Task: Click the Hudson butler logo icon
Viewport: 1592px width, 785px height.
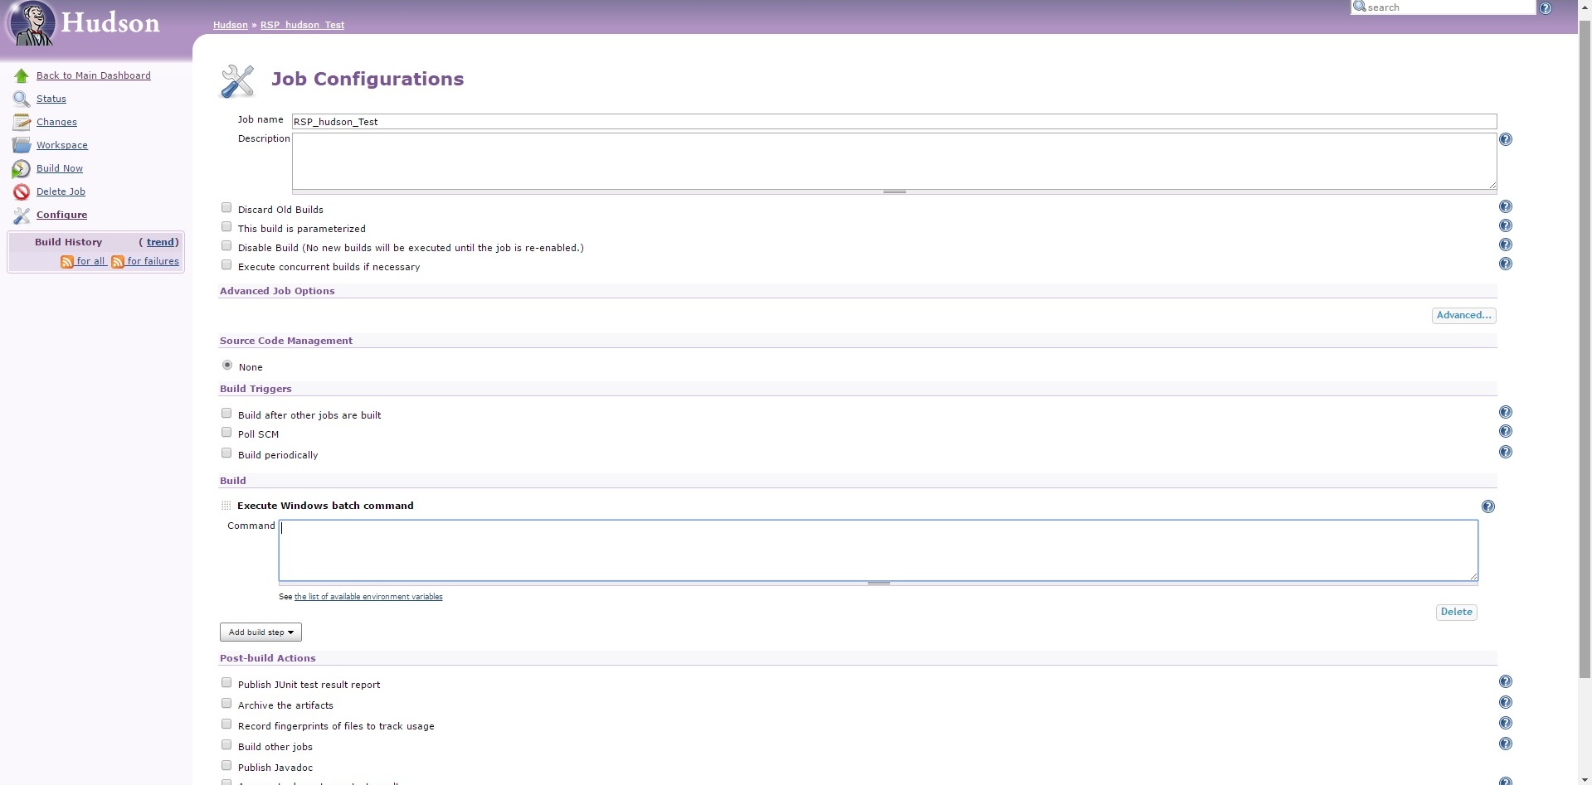Action: click(31, 24)
